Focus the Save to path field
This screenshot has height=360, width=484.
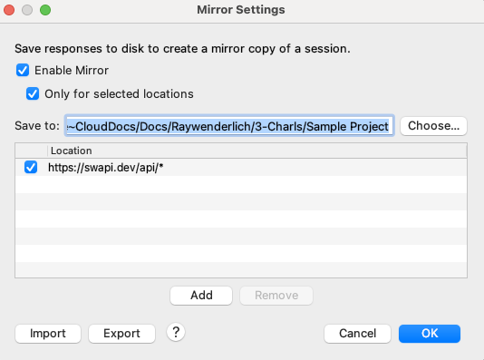click(x=229, y=126)
